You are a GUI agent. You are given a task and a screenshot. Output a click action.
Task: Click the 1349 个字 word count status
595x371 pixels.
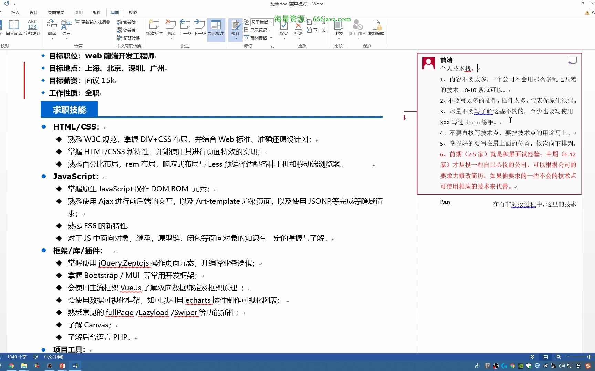tap(17, 357)
